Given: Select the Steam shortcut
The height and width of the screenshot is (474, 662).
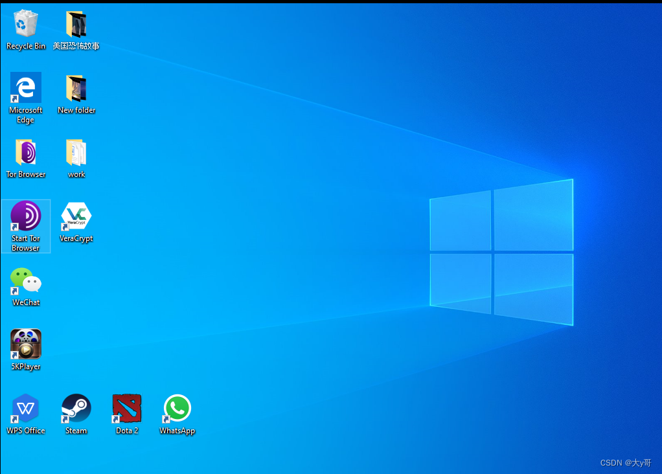Looking at the screenshot, I should click(76, 408).
